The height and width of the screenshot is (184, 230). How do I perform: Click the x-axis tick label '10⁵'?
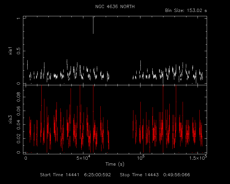[x=140, y=157]
